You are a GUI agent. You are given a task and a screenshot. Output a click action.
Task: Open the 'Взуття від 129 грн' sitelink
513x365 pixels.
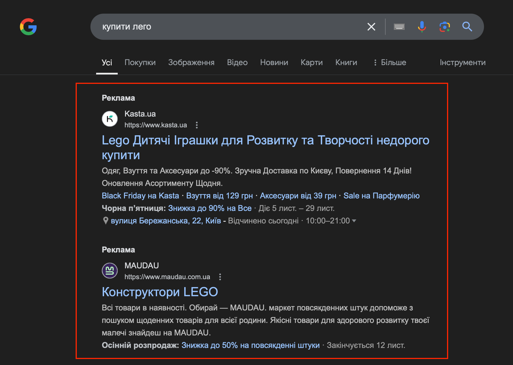220,196
